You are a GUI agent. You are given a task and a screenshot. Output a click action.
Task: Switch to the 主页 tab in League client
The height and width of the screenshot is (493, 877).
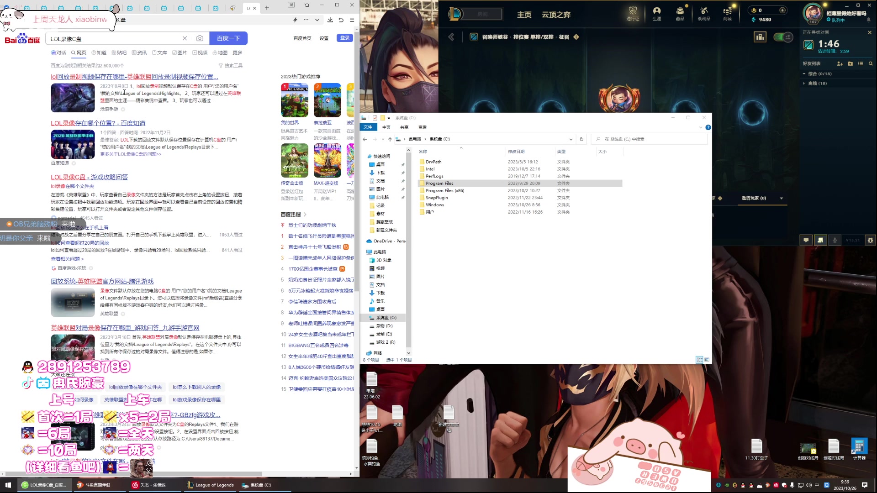(524, 15)
